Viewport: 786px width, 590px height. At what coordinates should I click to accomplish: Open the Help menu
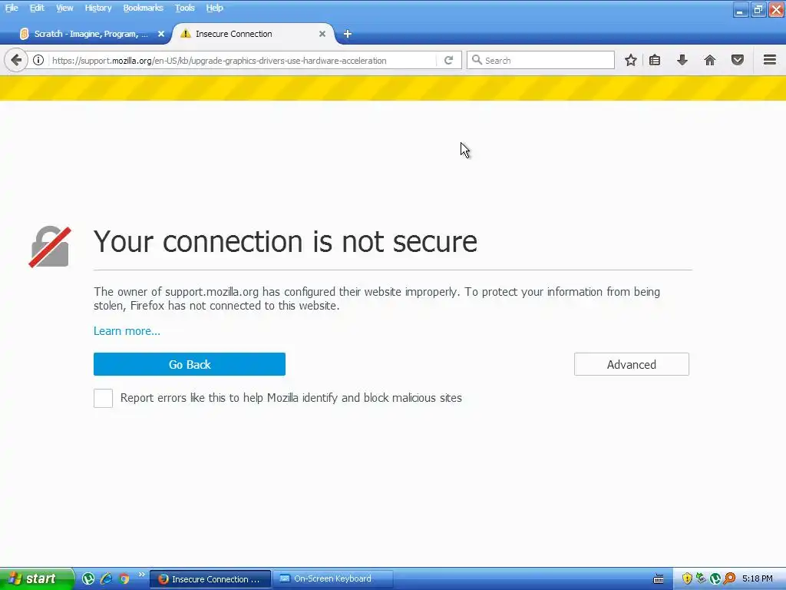click(215, 8)
